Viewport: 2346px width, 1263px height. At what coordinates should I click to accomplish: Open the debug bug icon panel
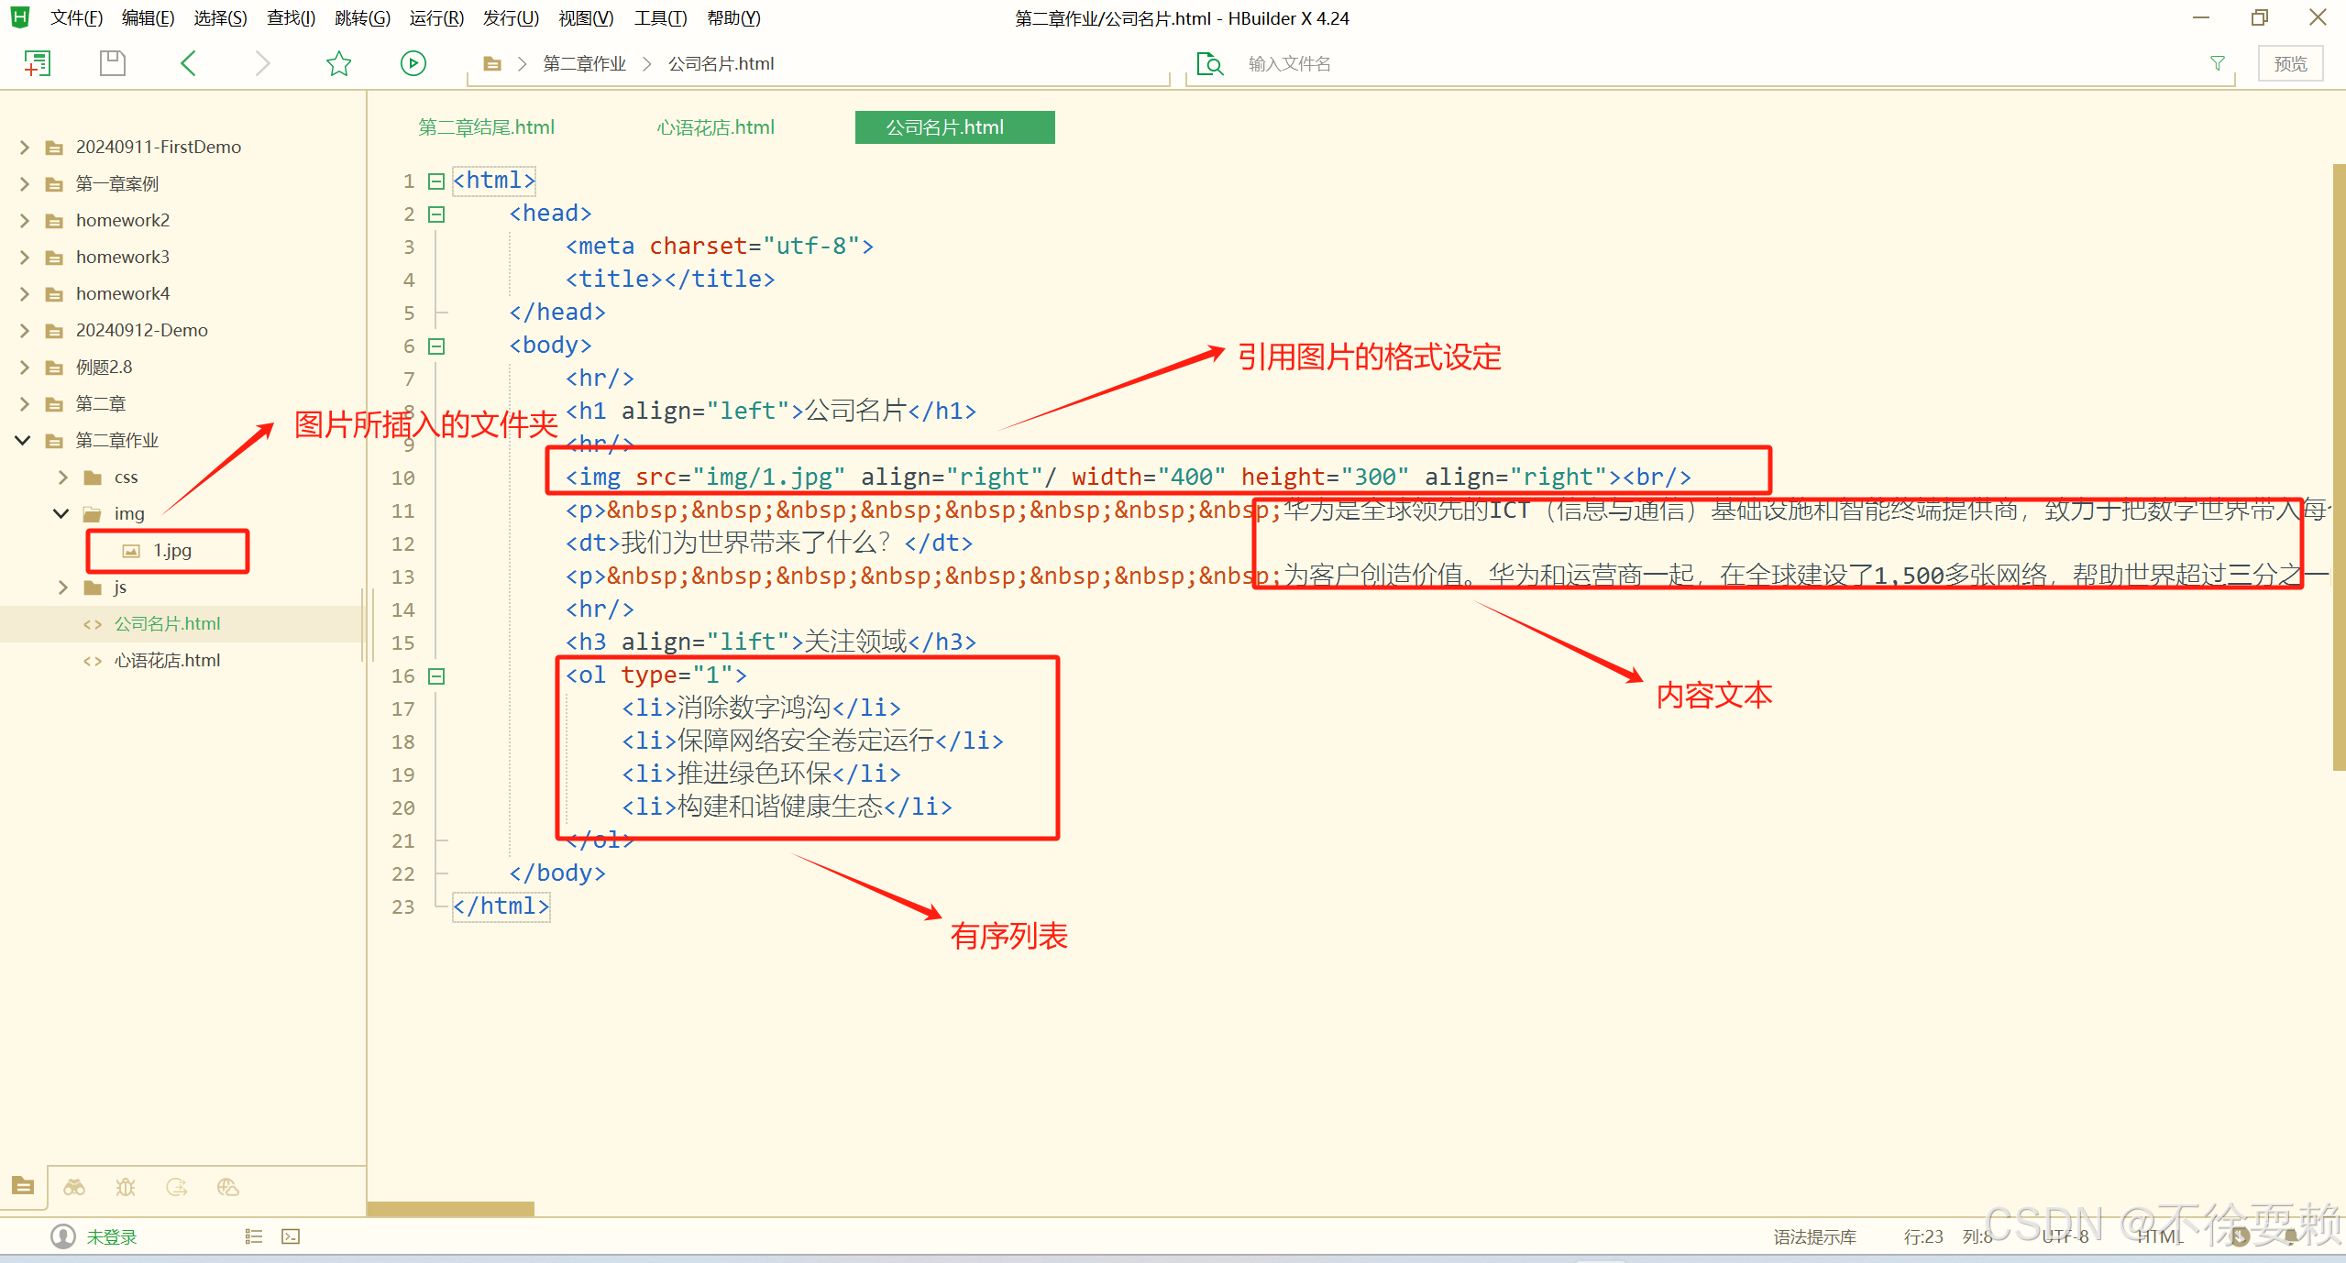tap(126, 1188)
